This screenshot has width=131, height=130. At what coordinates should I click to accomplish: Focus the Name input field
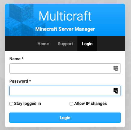(65, 68)
